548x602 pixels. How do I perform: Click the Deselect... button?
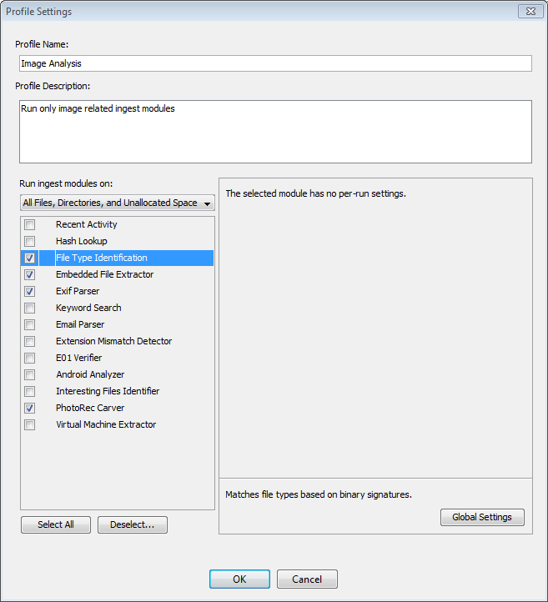(x=133, y=524)
